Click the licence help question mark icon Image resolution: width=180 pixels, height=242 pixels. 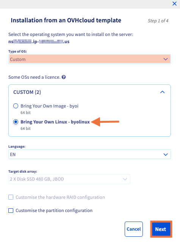[x=64, y=77]
